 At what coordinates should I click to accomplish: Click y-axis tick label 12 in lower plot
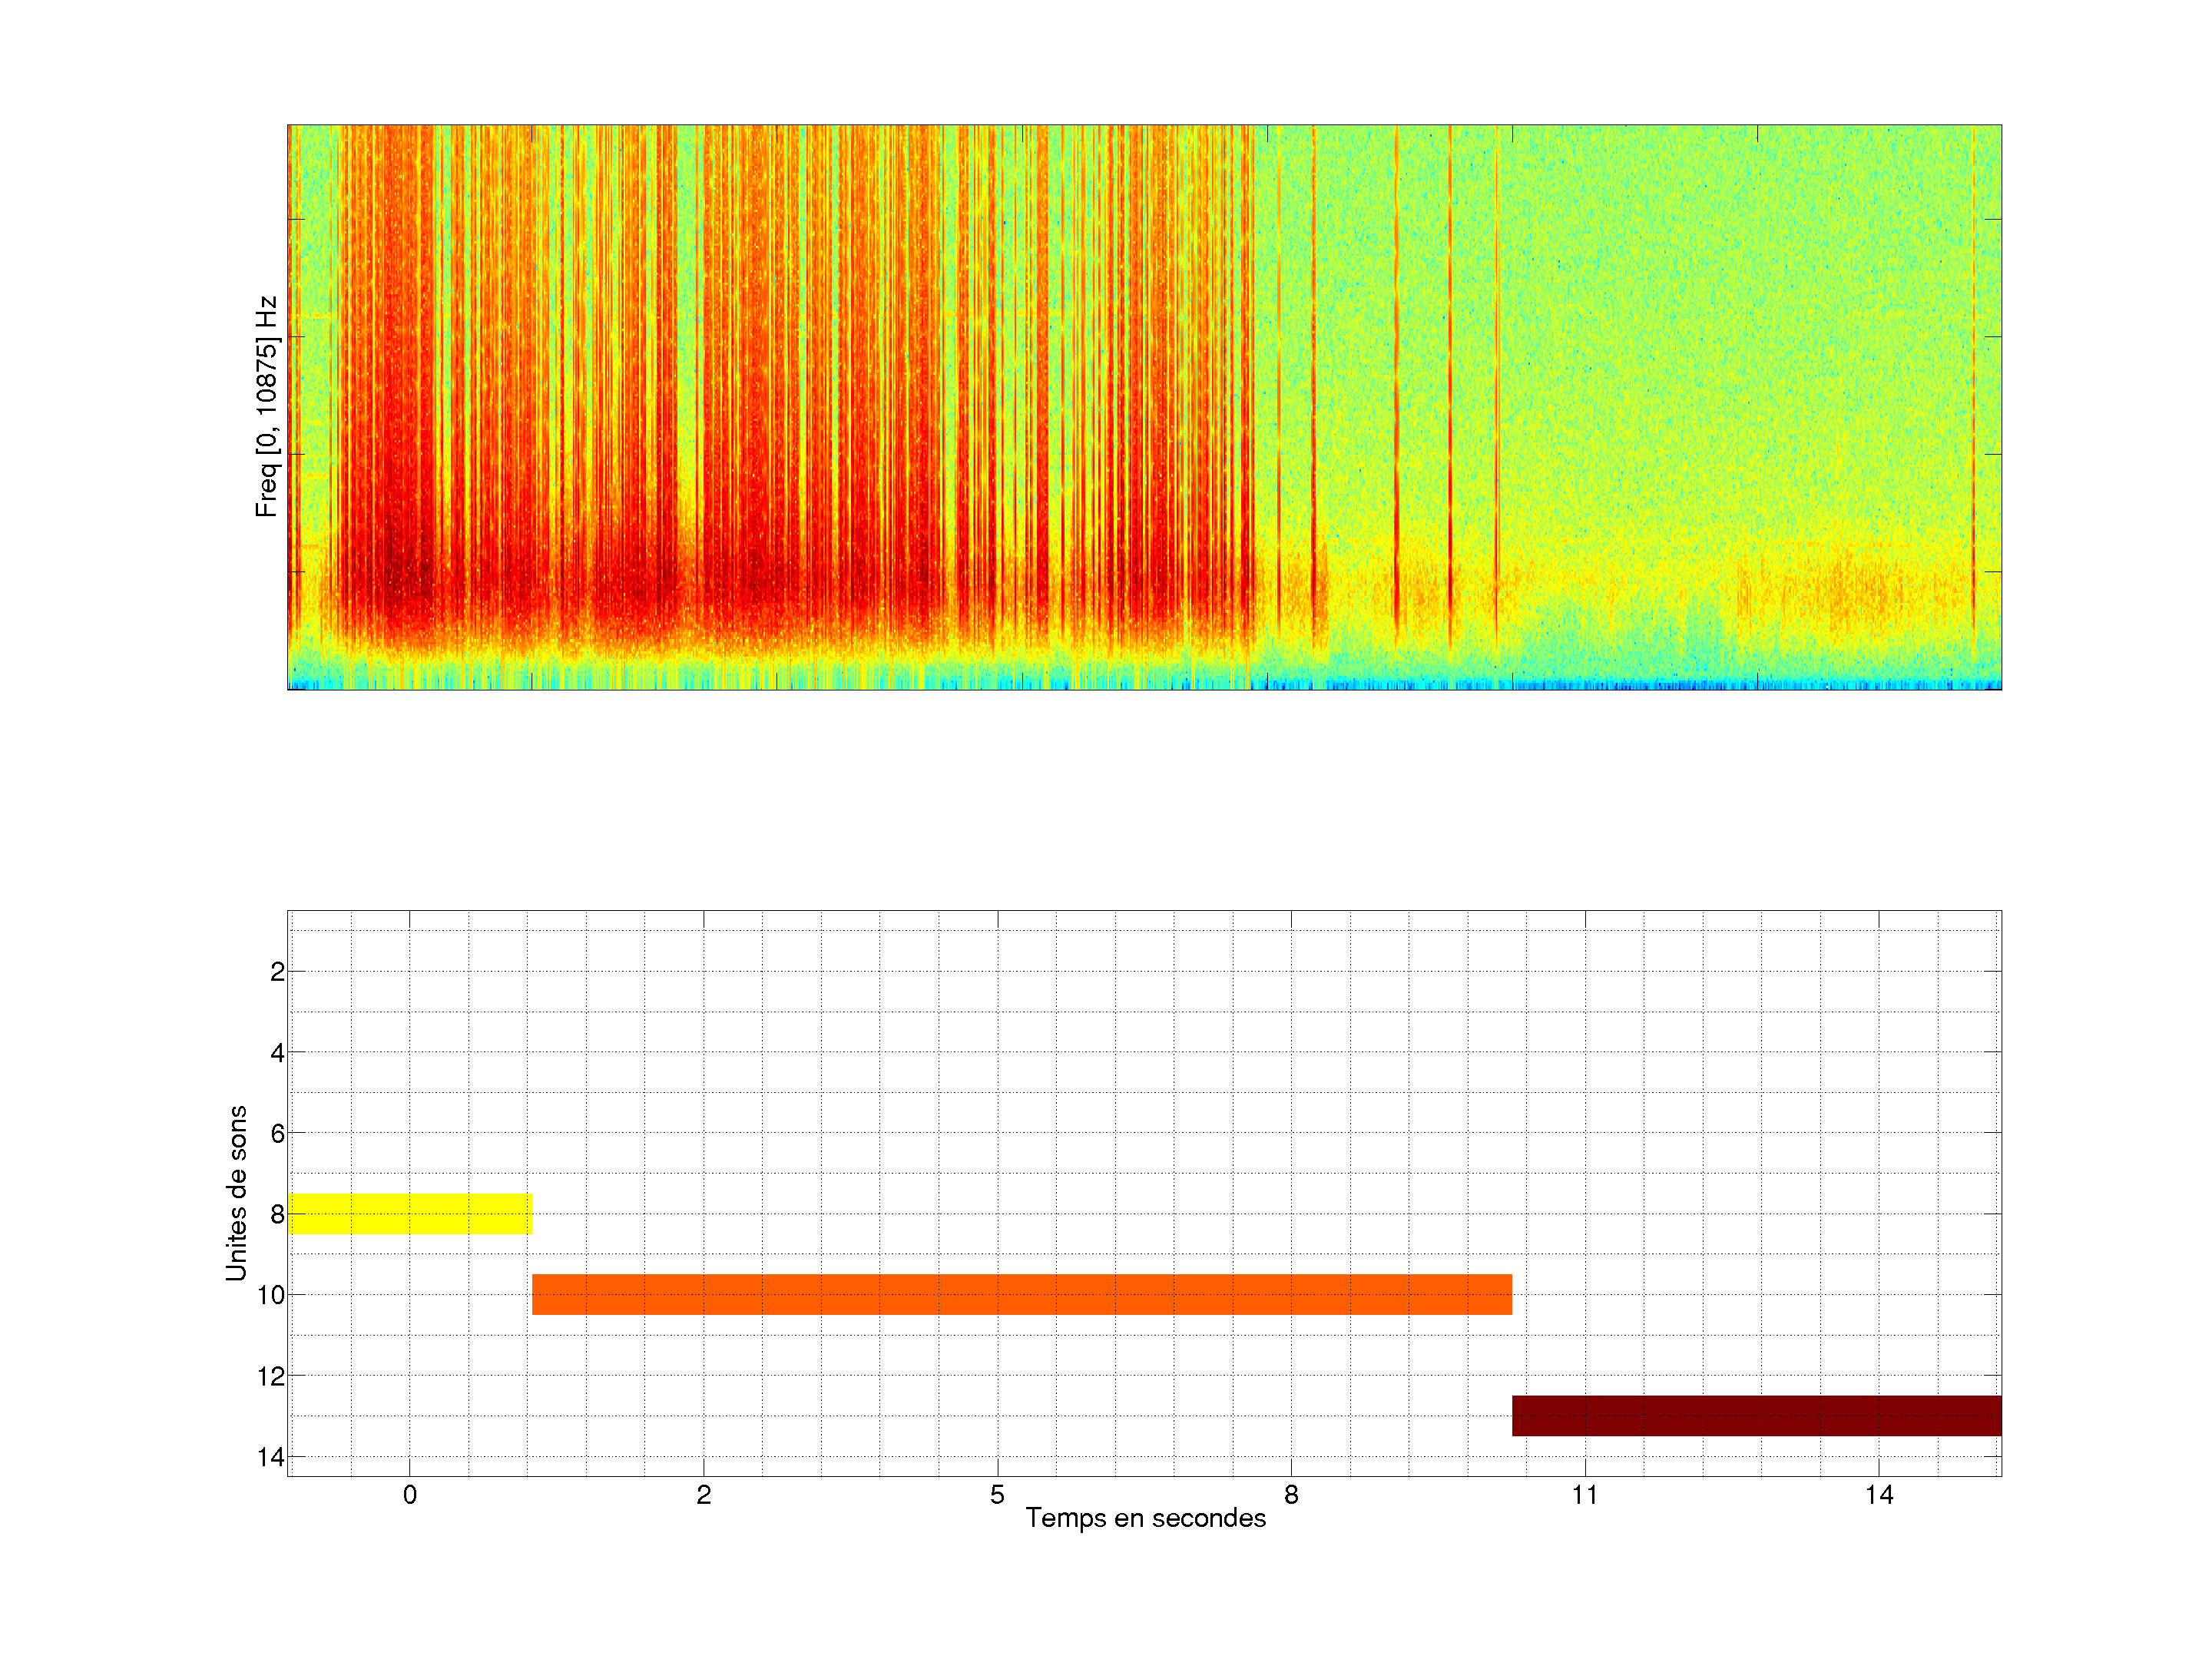click(271, 1377)
